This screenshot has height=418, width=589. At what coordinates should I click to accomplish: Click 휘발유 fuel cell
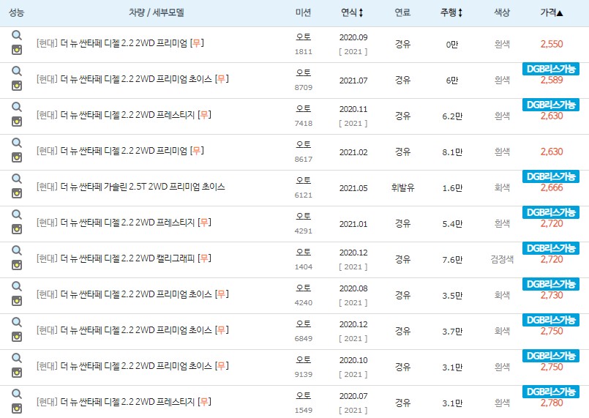(402, 187)
